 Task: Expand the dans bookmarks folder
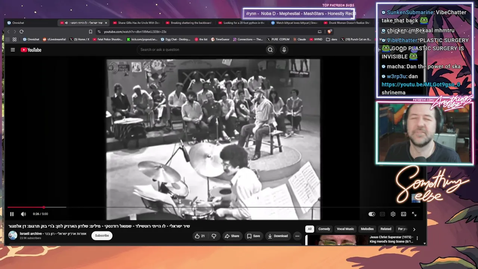(332, 39)
